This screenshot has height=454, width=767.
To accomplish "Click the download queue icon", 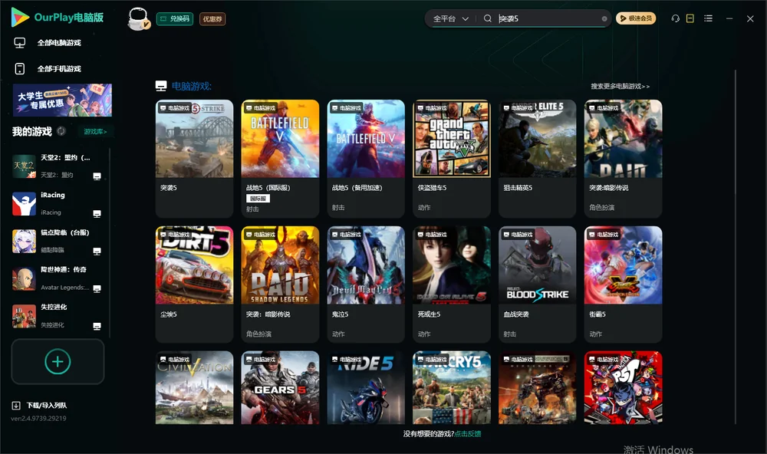I will pyautogui.click(x=16, y=405).
